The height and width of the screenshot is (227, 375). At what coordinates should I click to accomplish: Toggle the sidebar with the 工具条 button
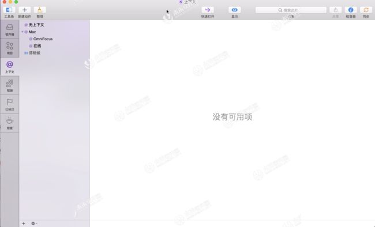coord(9,10)
